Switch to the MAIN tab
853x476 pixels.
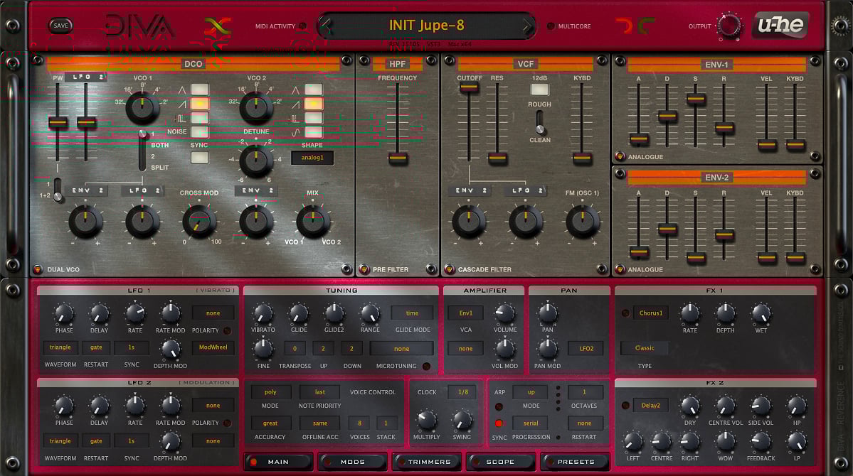point(279,462)
